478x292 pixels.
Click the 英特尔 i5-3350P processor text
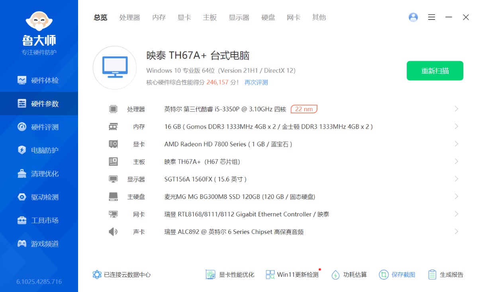pyautogui.click(x=225, y=109)
